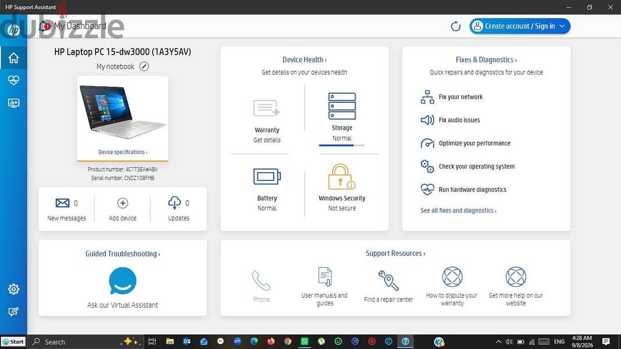Viewport: 621px width, 349px height.
Task: Click the Add device plus icon
Action: click(123, 203)
